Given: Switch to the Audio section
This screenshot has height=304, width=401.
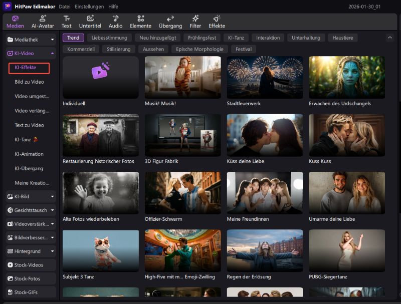Looking at the screenshot, I should (x=115, y=22).
